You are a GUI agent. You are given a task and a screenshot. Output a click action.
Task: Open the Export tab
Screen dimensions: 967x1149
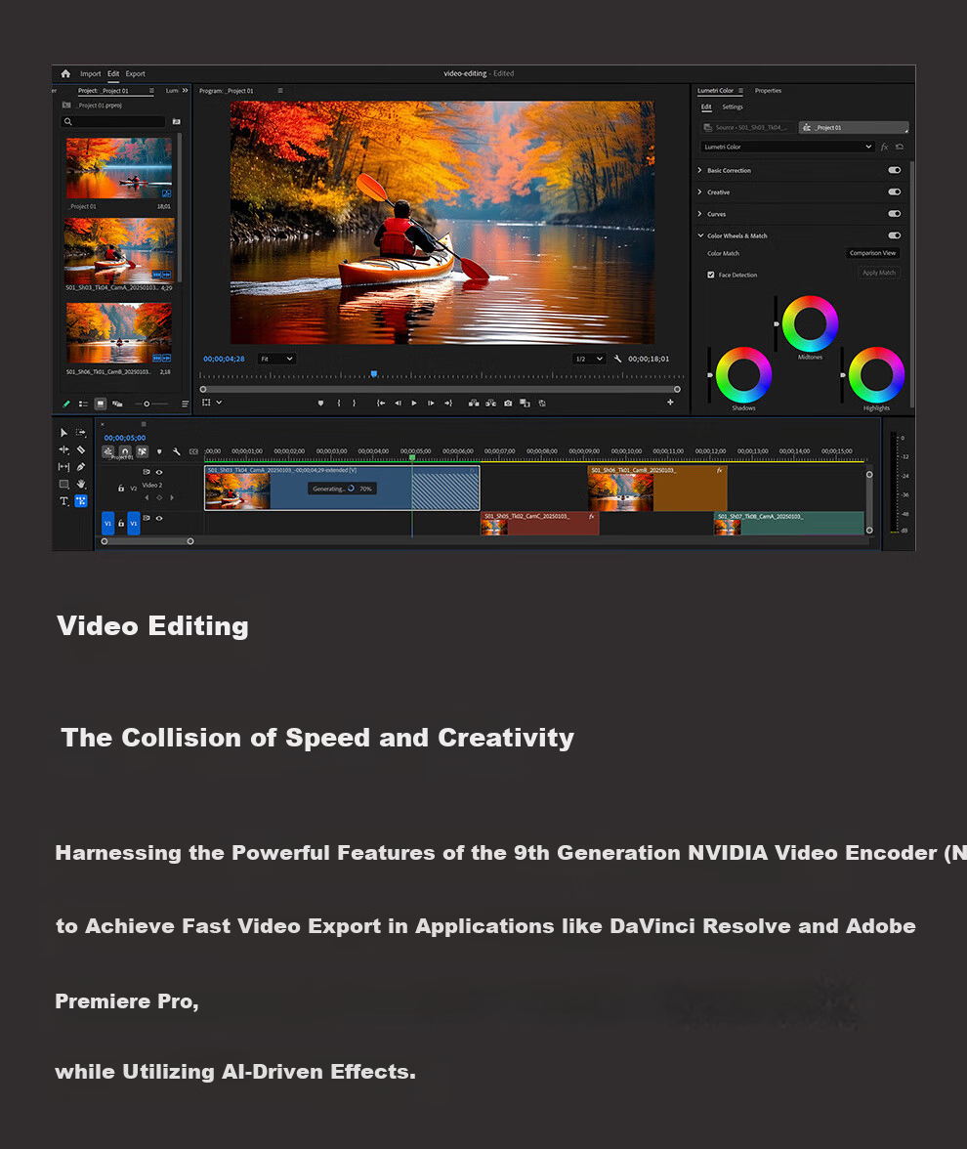[x=136, y=74]
